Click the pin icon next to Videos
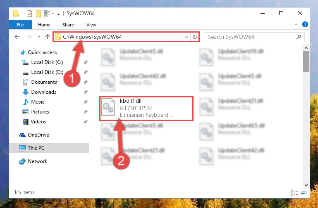The width and height of the screenshot is (318, 208). click(x=86, y=122)
